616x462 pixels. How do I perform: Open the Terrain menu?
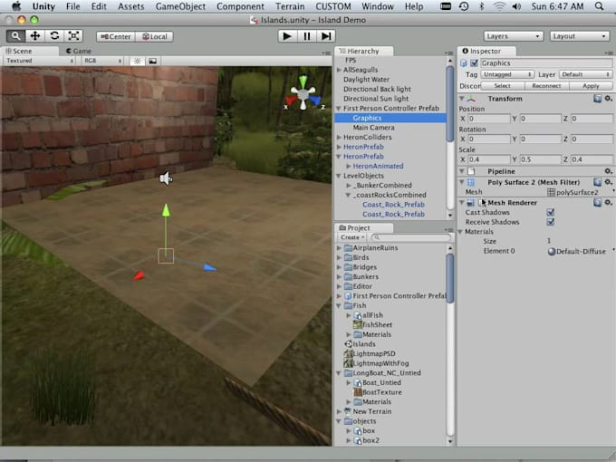[x=290, y=6]
